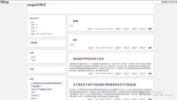Click 编辑 on the afd post

click(x=150, y=48)
